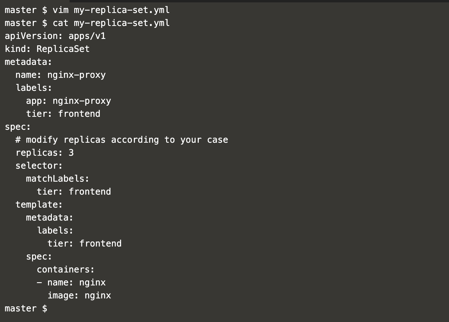Viewport: 449px width, 322px height.
Task: Click the 'image: nginx' line
Action: pos(79,295)
